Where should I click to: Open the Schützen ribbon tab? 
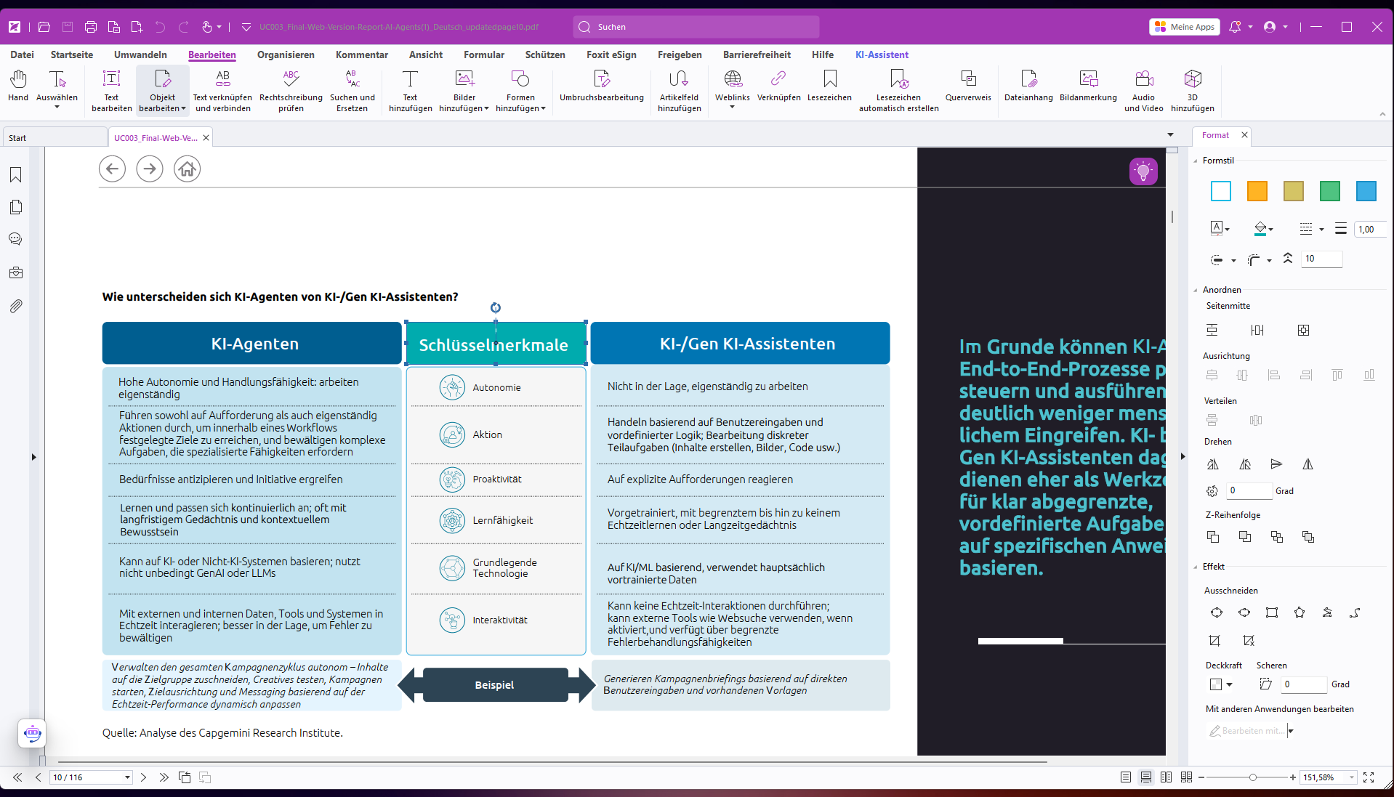click(x=545, y=54)
